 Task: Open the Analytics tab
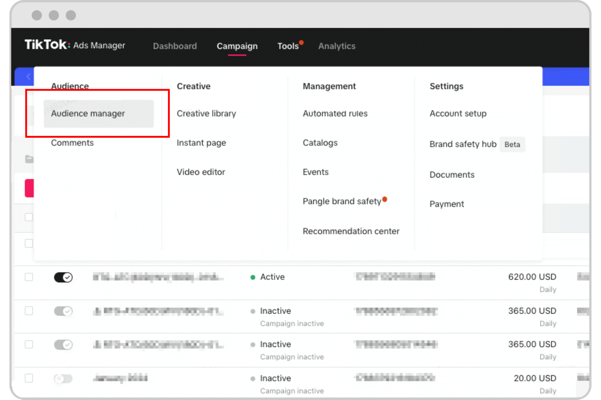click(x=337, y=46)
